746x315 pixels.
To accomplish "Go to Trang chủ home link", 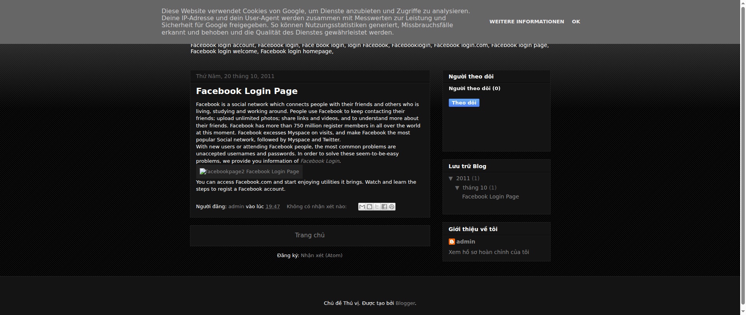I will [310, 235].
